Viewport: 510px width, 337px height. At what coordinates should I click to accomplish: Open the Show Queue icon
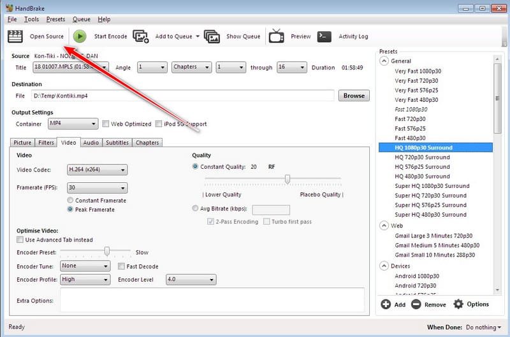click(212, 36)
